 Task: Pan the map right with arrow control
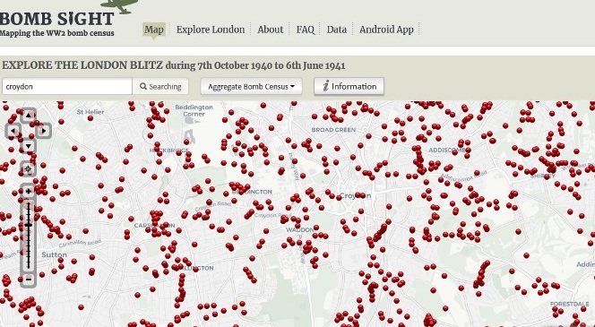pyautogui.click(x=44, y=131)
